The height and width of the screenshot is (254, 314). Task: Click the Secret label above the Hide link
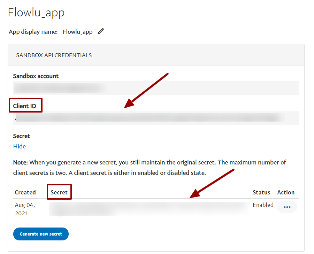click(x=21, y=136)
